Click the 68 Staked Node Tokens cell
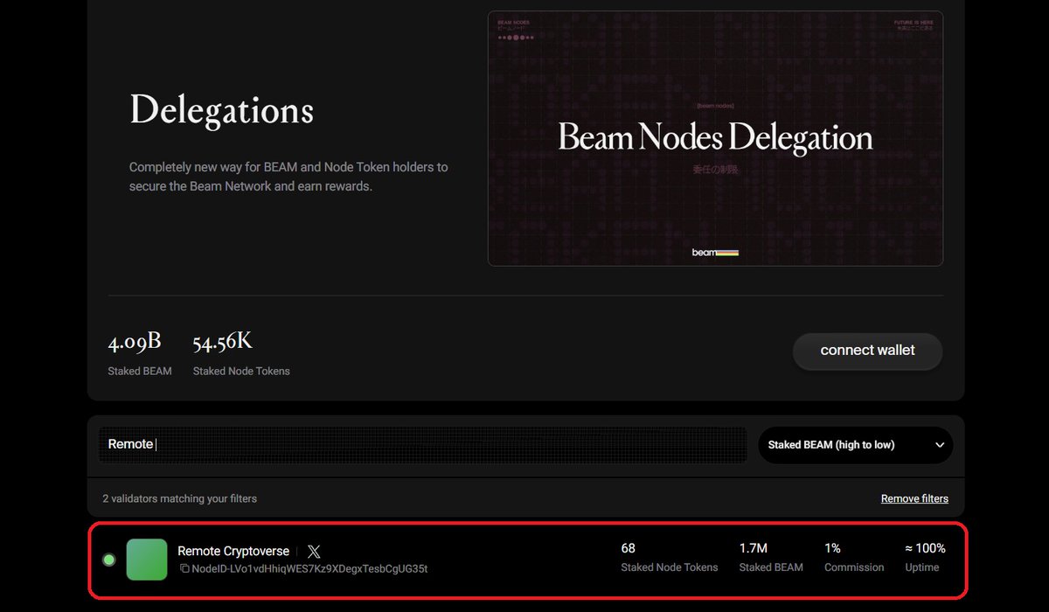This screenshot has height=612, width=1049. pyautogui.click(x=670, y=557)
